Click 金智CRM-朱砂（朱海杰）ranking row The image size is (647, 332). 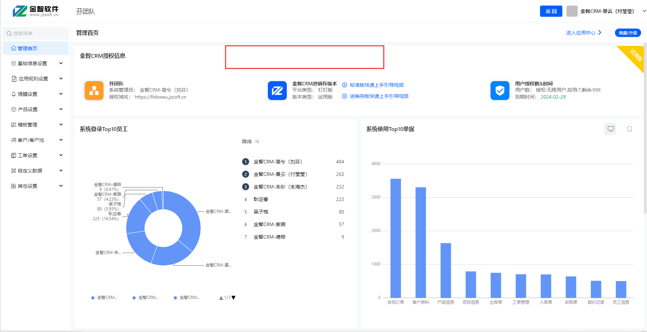[x=293, y=187]
